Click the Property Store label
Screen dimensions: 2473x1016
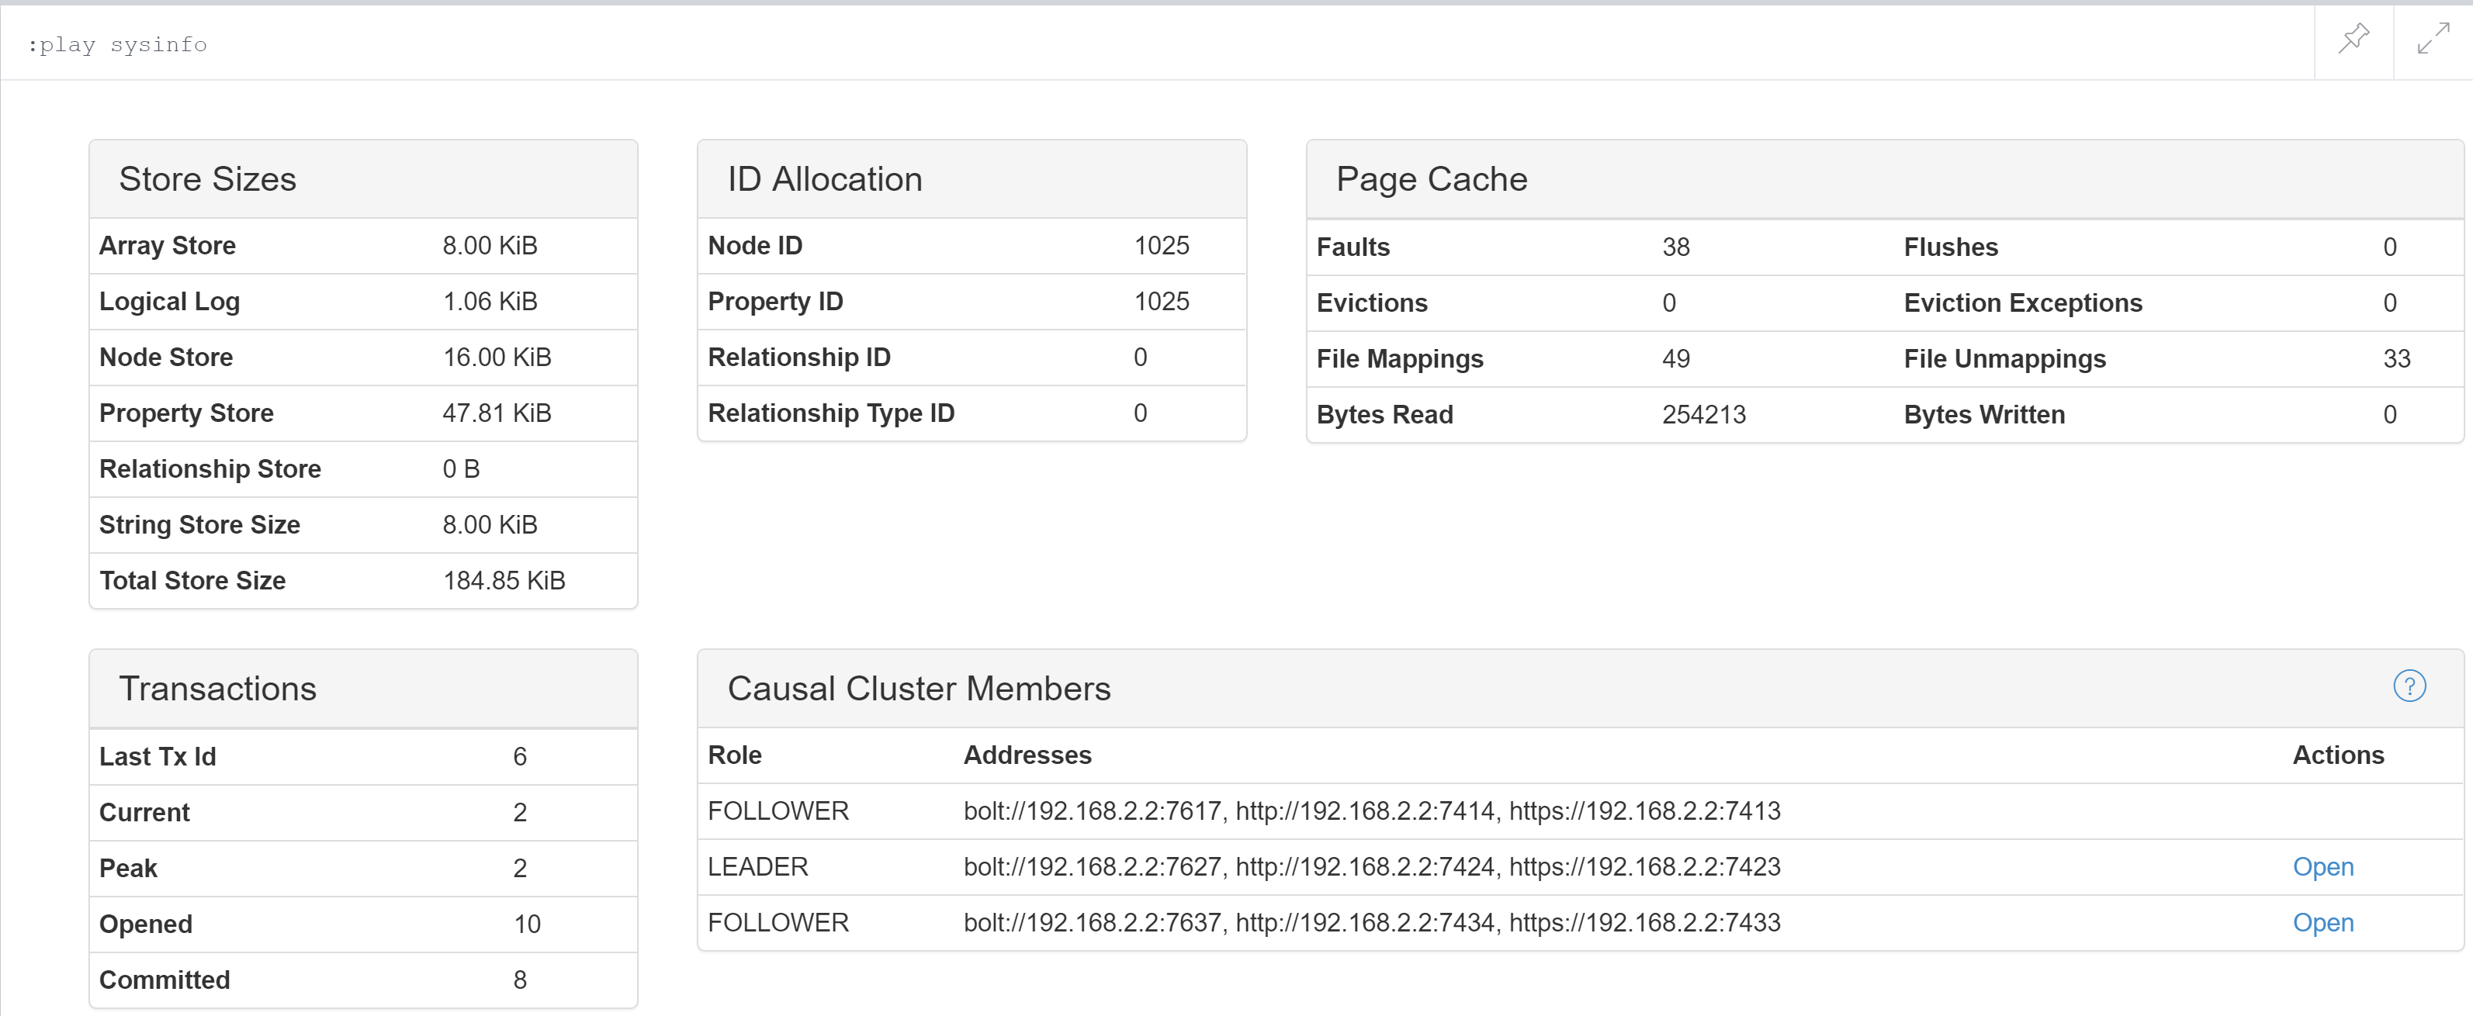[186, 413]
